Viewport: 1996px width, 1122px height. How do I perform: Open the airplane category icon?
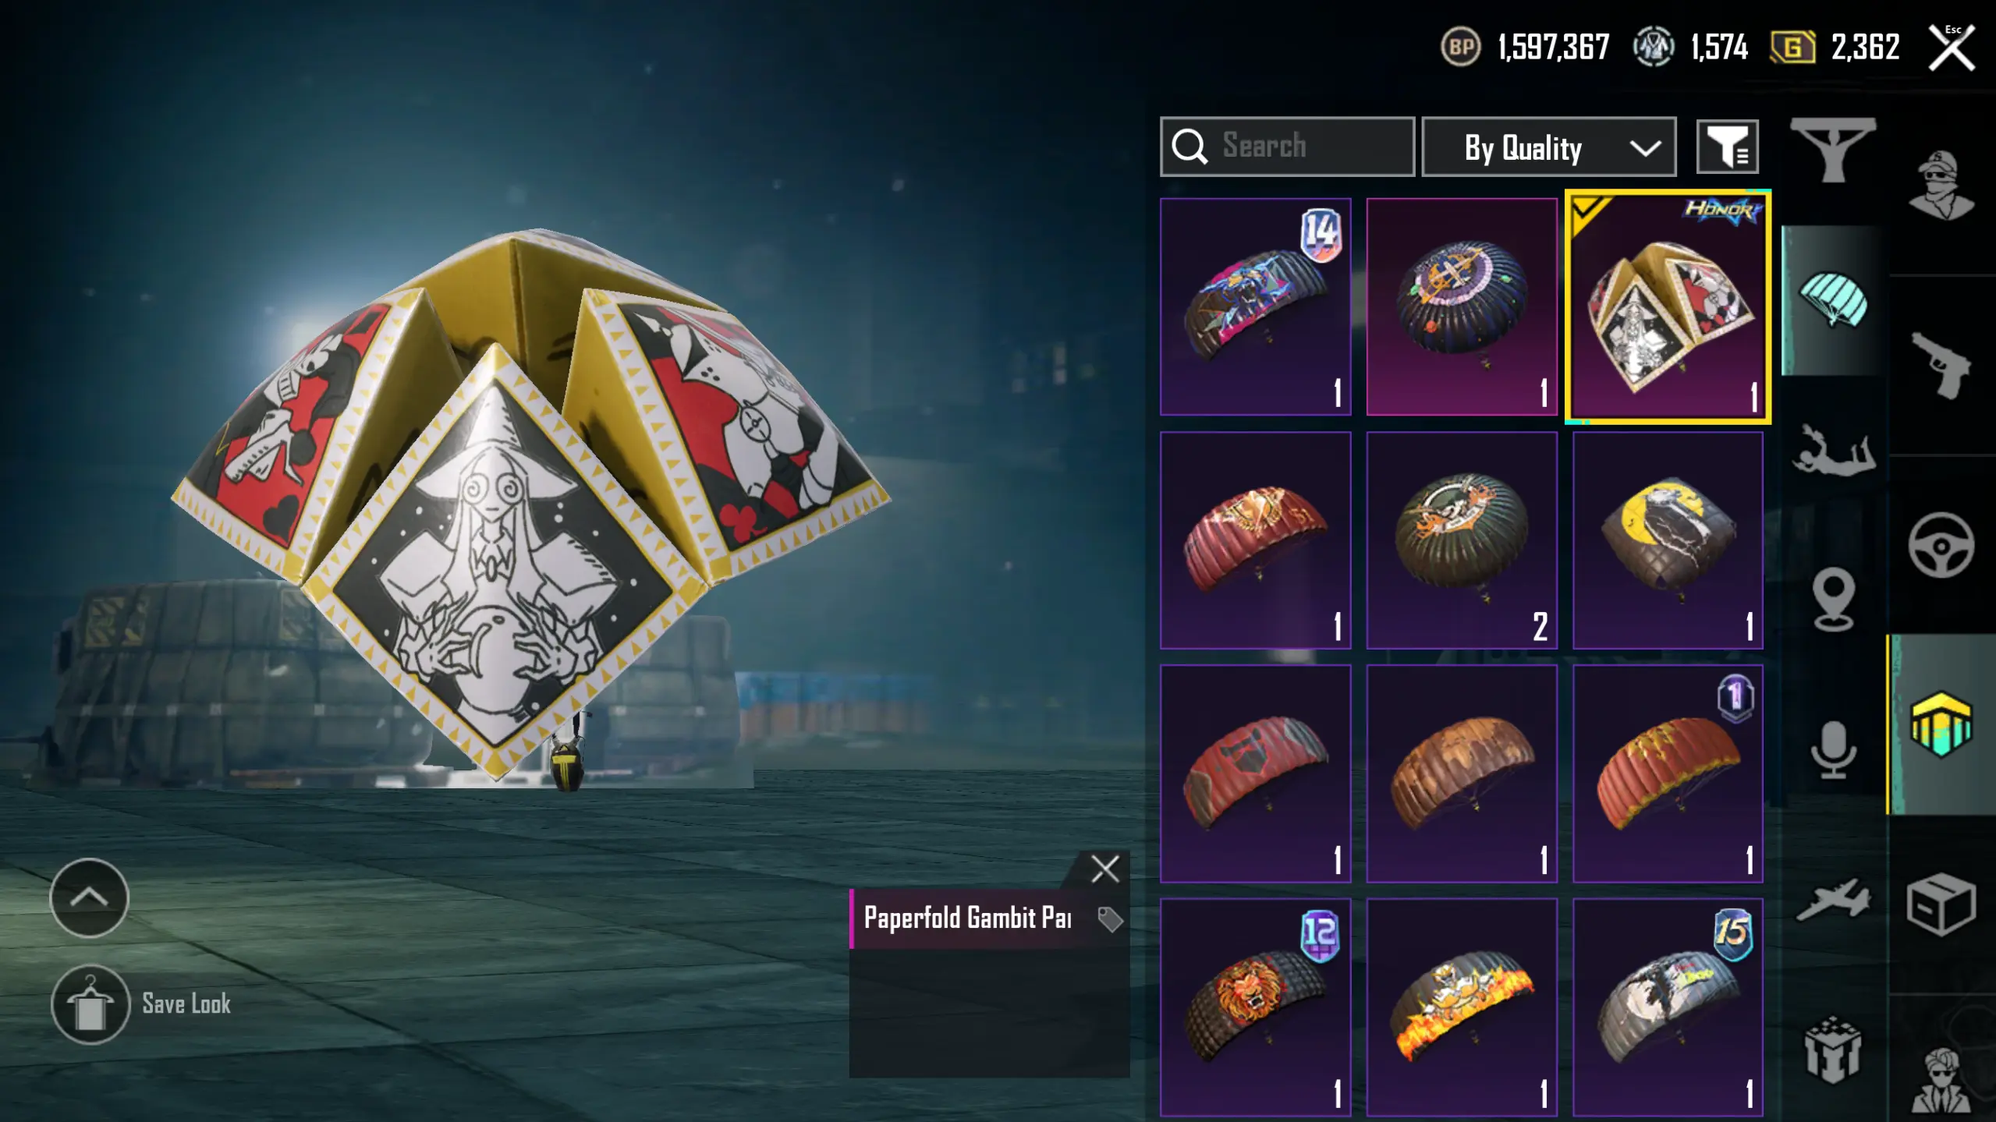coord(1833,901)
